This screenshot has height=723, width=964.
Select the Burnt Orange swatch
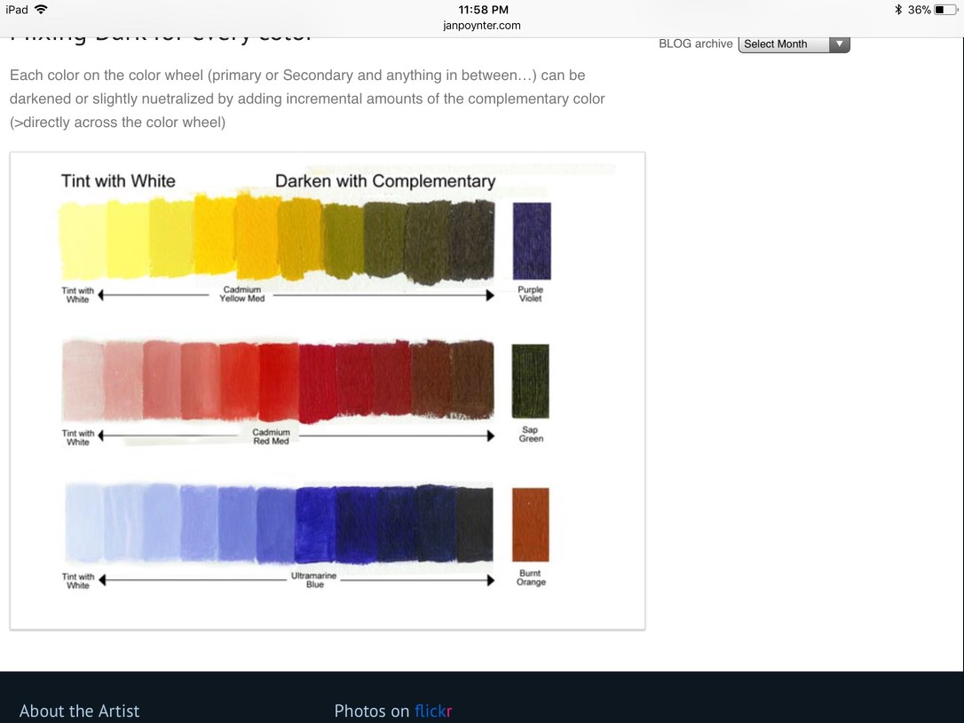tap(531, 524)
